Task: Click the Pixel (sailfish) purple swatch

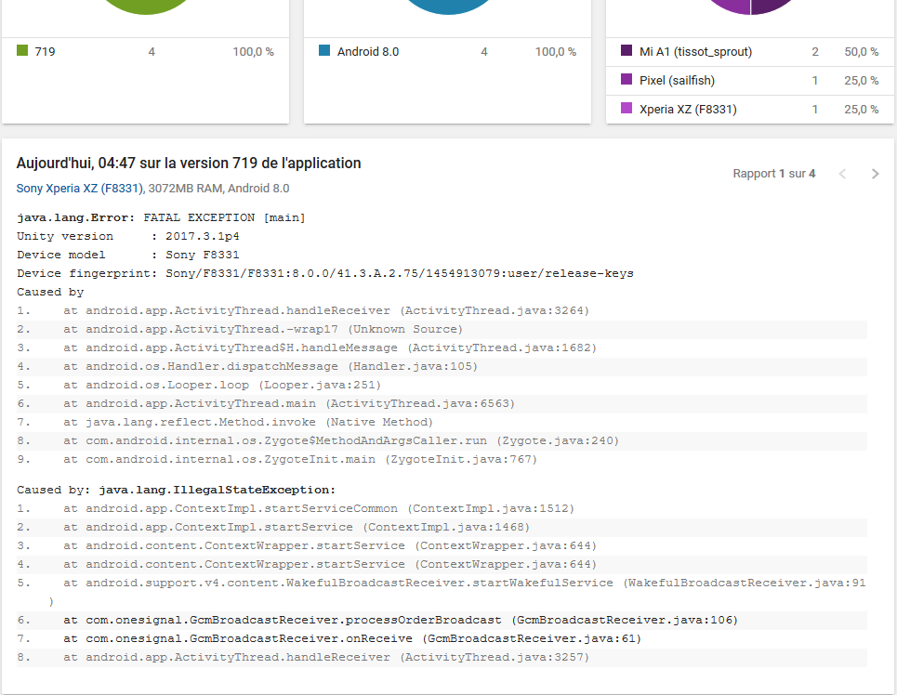Action: tap(627, 80)
